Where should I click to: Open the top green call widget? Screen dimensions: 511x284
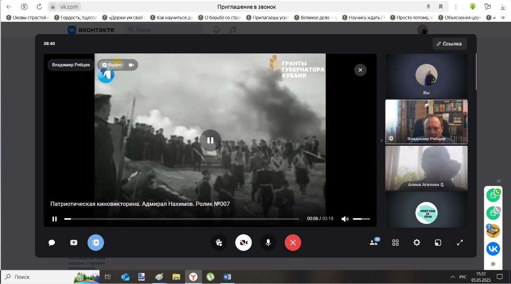(493, 195)
